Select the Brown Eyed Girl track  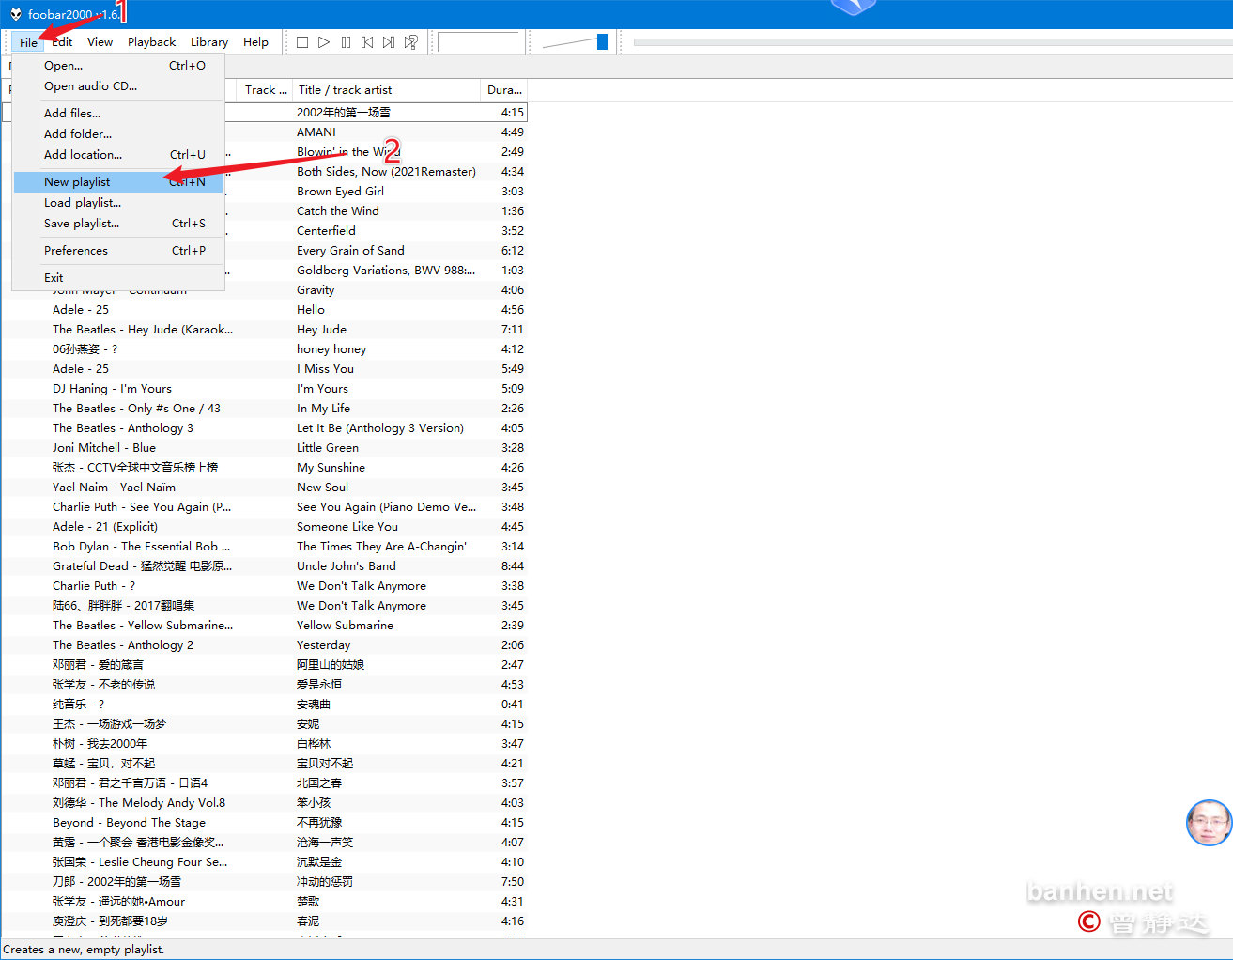coord(340,192)
